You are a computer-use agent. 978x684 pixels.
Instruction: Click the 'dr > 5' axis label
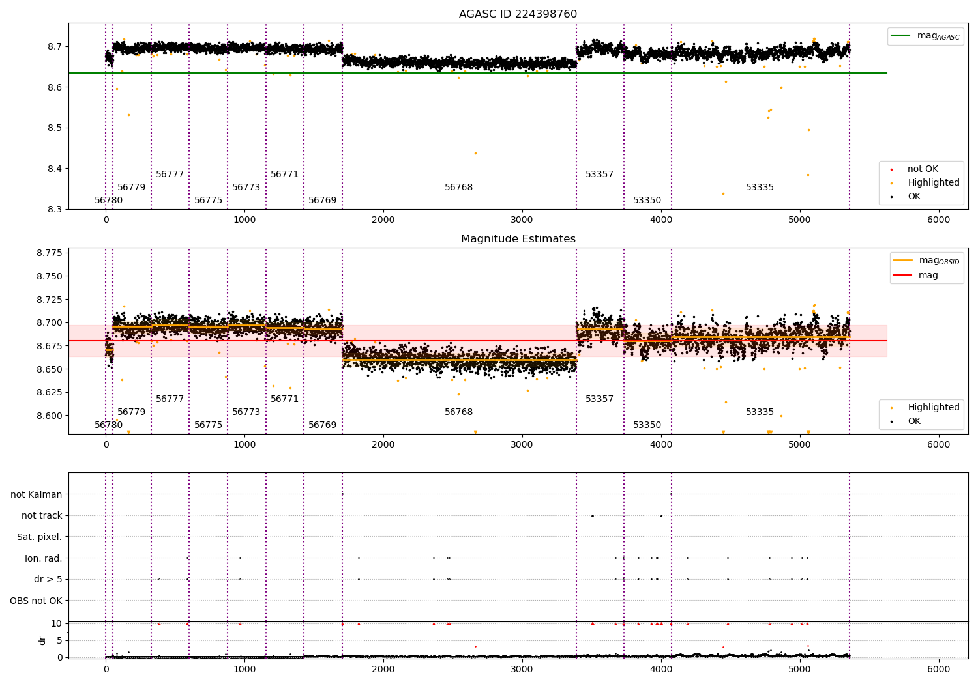coord(48,580)
